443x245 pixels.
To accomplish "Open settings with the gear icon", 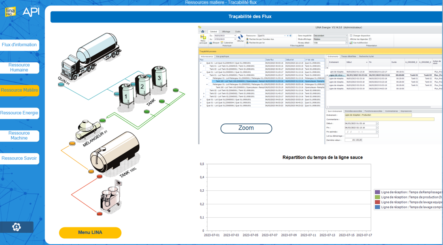I will point(17,227).
